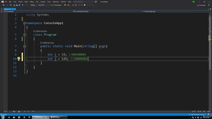Click the red errors indicator
The image size is (212, 119).
pos(14,112)
